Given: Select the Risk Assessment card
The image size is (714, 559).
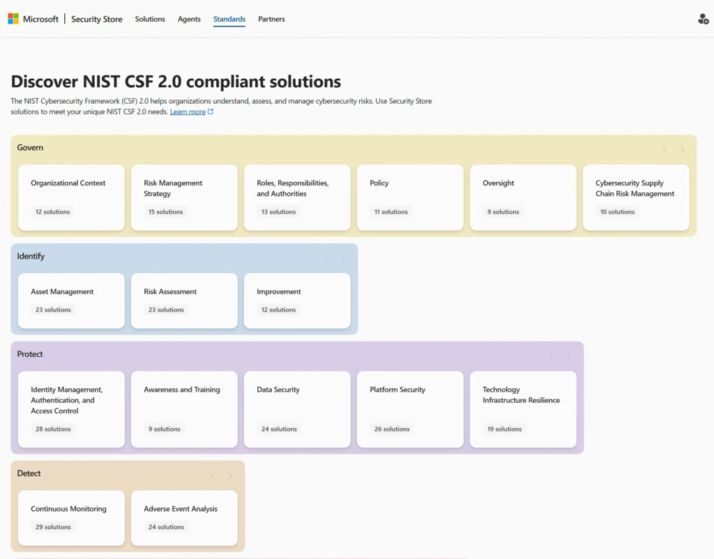Looking at the screenshot, I should click(x=184, y=300).
